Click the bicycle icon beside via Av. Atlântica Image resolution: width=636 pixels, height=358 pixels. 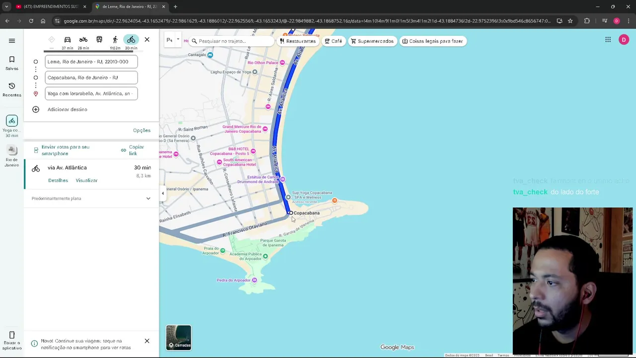pos(36,169)
